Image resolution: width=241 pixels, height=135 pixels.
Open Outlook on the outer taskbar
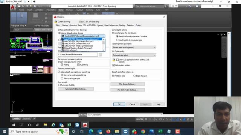coord(100,132)
